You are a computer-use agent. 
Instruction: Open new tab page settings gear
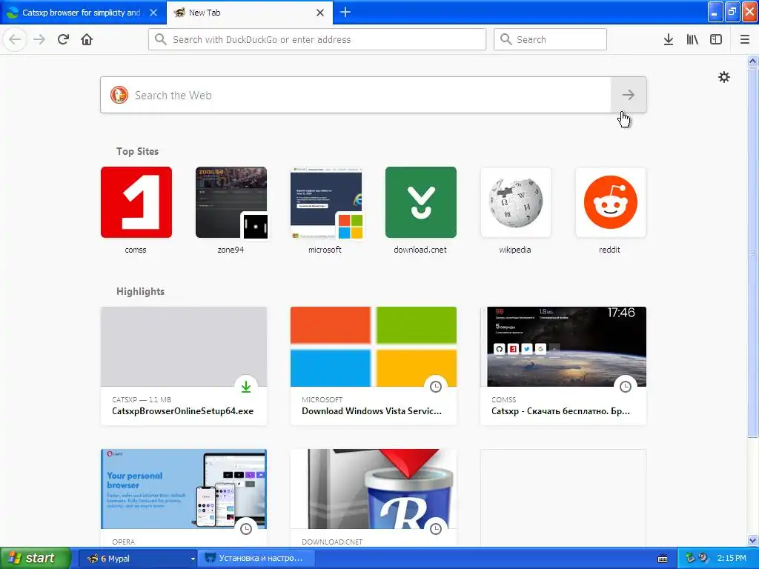(x=724, y=77)
